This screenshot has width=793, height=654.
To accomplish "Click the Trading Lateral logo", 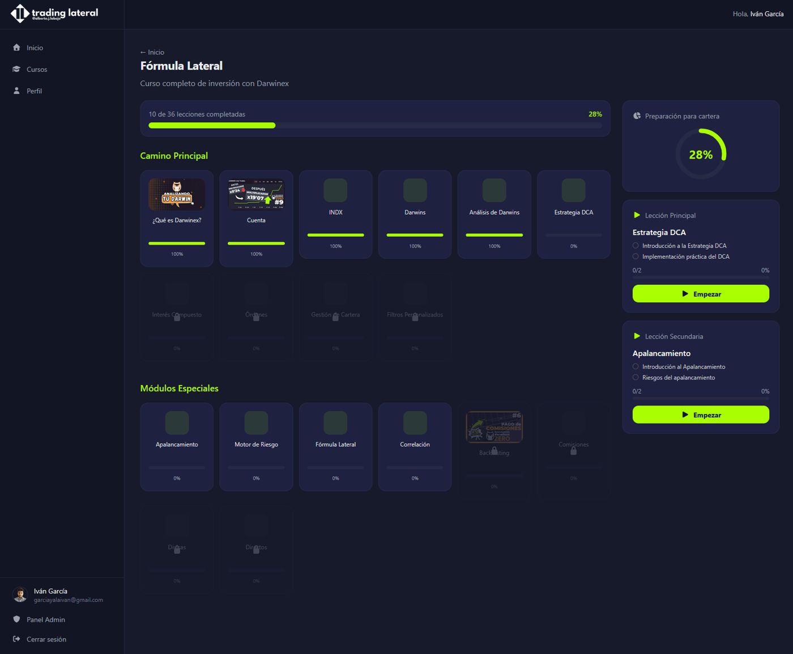I will (54, 14).
